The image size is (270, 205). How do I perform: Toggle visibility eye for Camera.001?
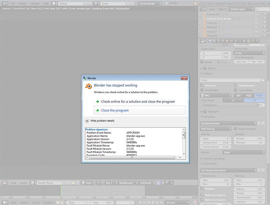click(256, 14)
